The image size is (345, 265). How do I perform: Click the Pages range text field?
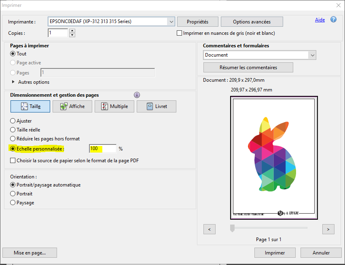pyautogui.click(x=98, y=73)
